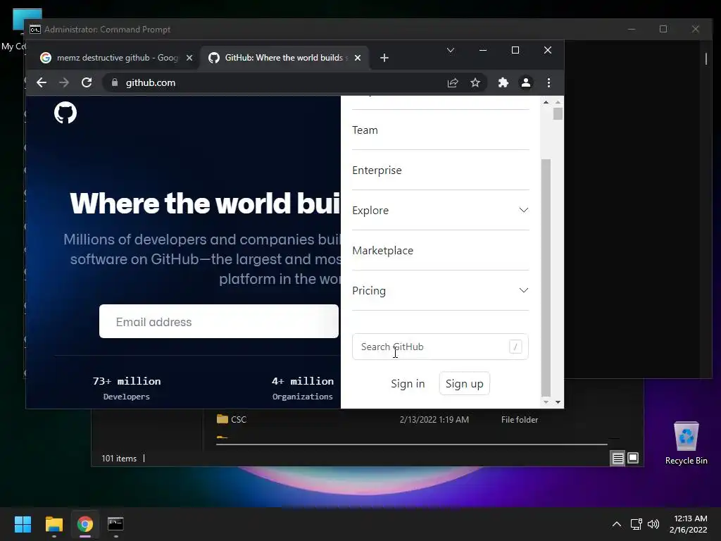Click the page scrollbar down arrow
Screen dimensions: 721x541
click(558, 402)
